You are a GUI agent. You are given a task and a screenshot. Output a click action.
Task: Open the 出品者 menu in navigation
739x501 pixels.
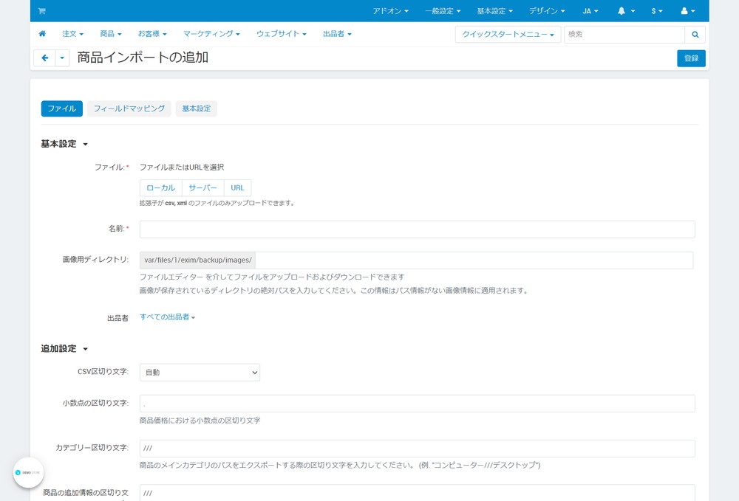[337, 34]
